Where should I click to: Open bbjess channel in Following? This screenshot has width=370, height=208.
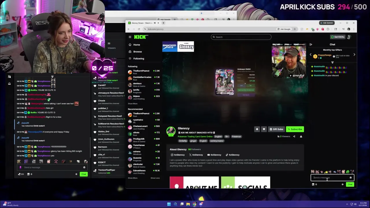(x=144, y=97)
